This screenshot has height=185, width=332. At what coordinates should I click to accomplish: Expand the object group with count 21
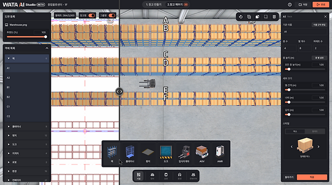[9, 180]
